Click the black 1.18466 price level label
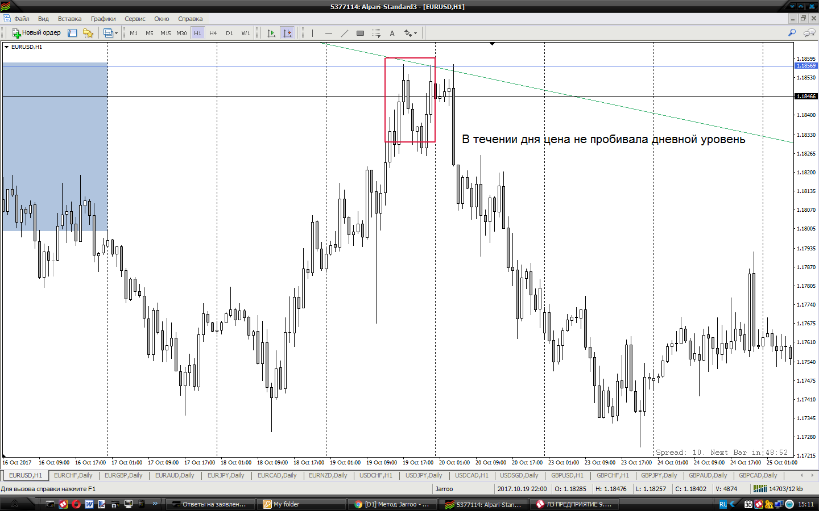The image size is (819, 511). (805, 97)
